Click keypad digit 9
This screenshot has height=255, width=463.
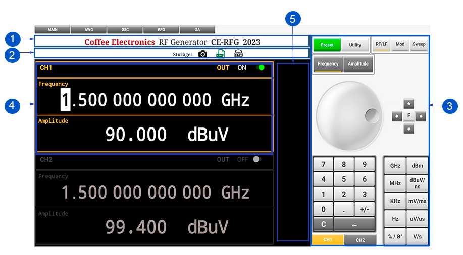coord(365,164)
